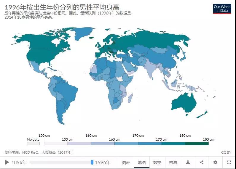Click the 155–160 cm legend swatch
Screen dimensions: 236x169
coord(79,144)
